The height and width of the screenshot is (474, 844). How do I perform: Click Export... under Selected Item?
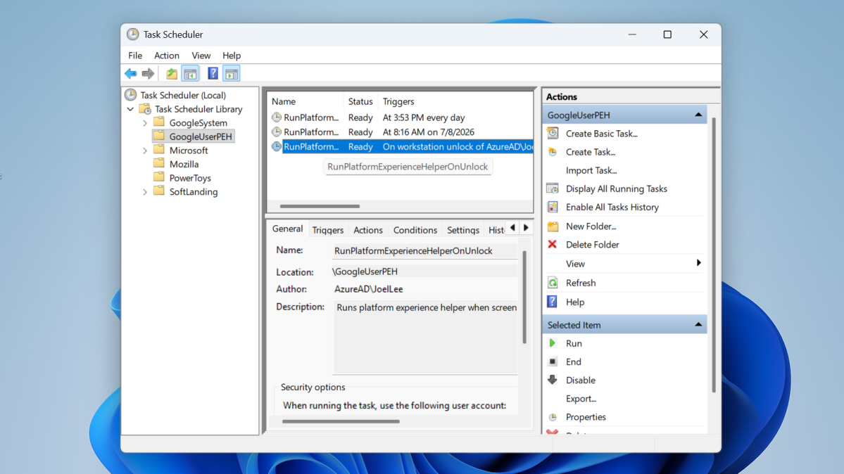point(581,399)
